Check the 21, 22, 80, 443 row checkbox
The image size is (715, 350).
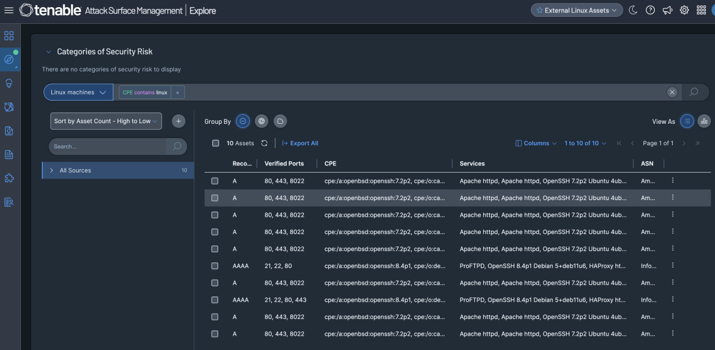(215, 300)
